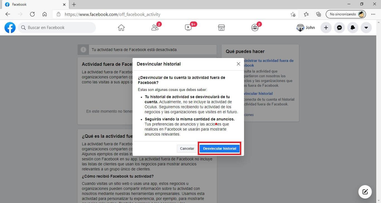Open browser settings ellipsis menu

pyautogui.click(x=373, y=14)
